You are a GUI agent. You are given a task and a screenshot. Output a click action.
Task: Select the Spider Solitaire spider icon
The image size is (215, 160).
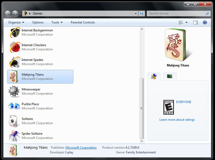pyautogui.click(x=14, y=136)
